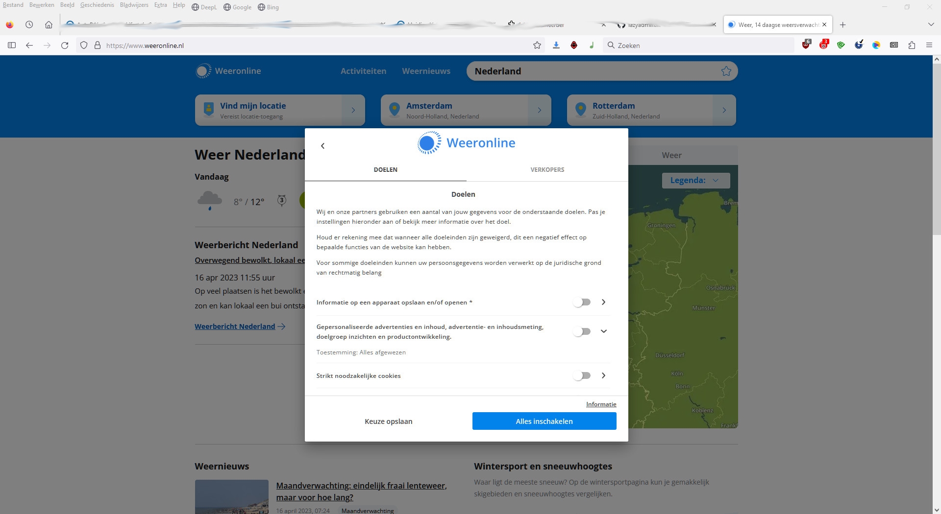Viewport: 941px width, 514px height.
Task: Open the list all tabs dropdown arrow
Action: pyautogui.click(x=931, y=24)
